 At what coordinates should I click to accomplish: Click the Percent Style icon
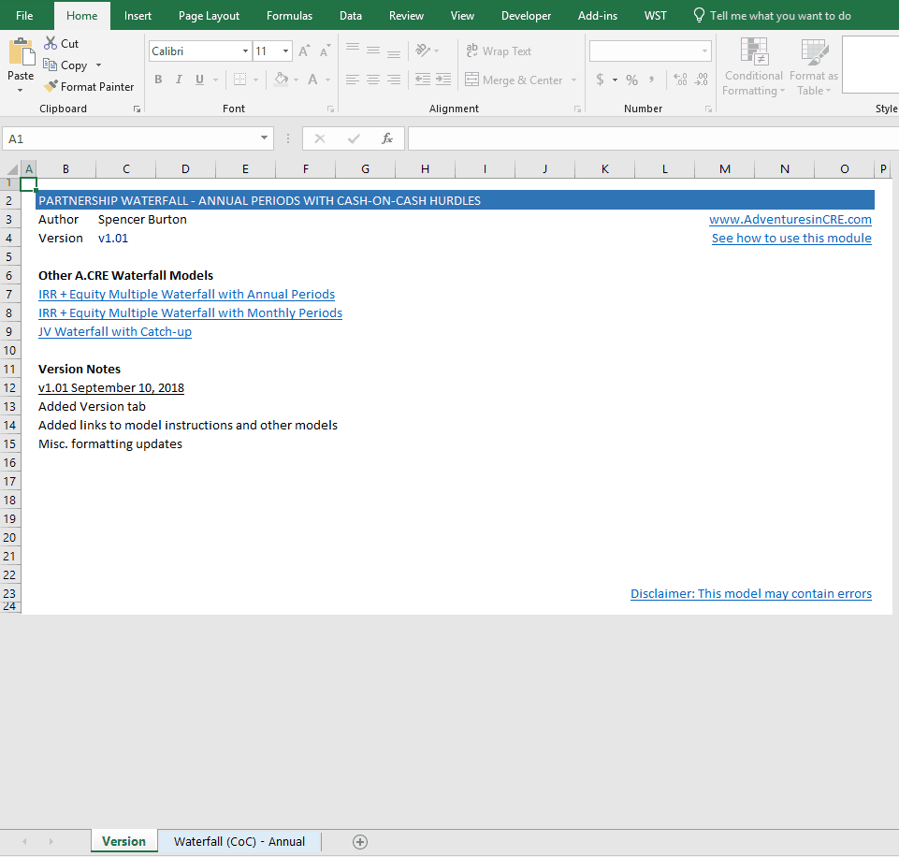[631, 80]
